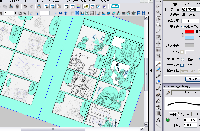Rotate canvas left with blue arrow
The height and width of the screenshot is (131, 200).
pos(31,13)
